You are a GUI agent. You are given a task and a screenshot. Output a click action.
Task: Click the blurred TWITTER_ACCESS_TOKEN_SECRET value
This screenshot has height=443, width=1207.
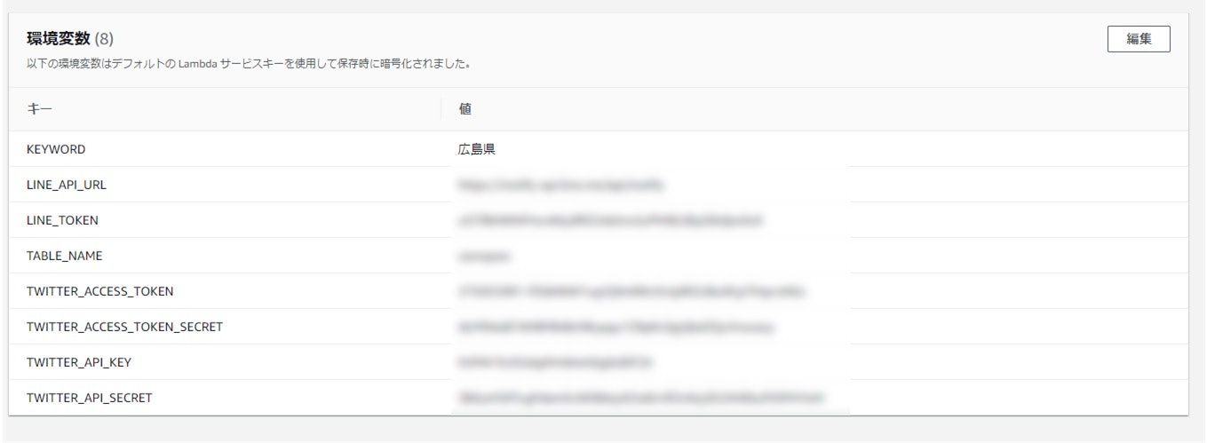pos(616,327)
